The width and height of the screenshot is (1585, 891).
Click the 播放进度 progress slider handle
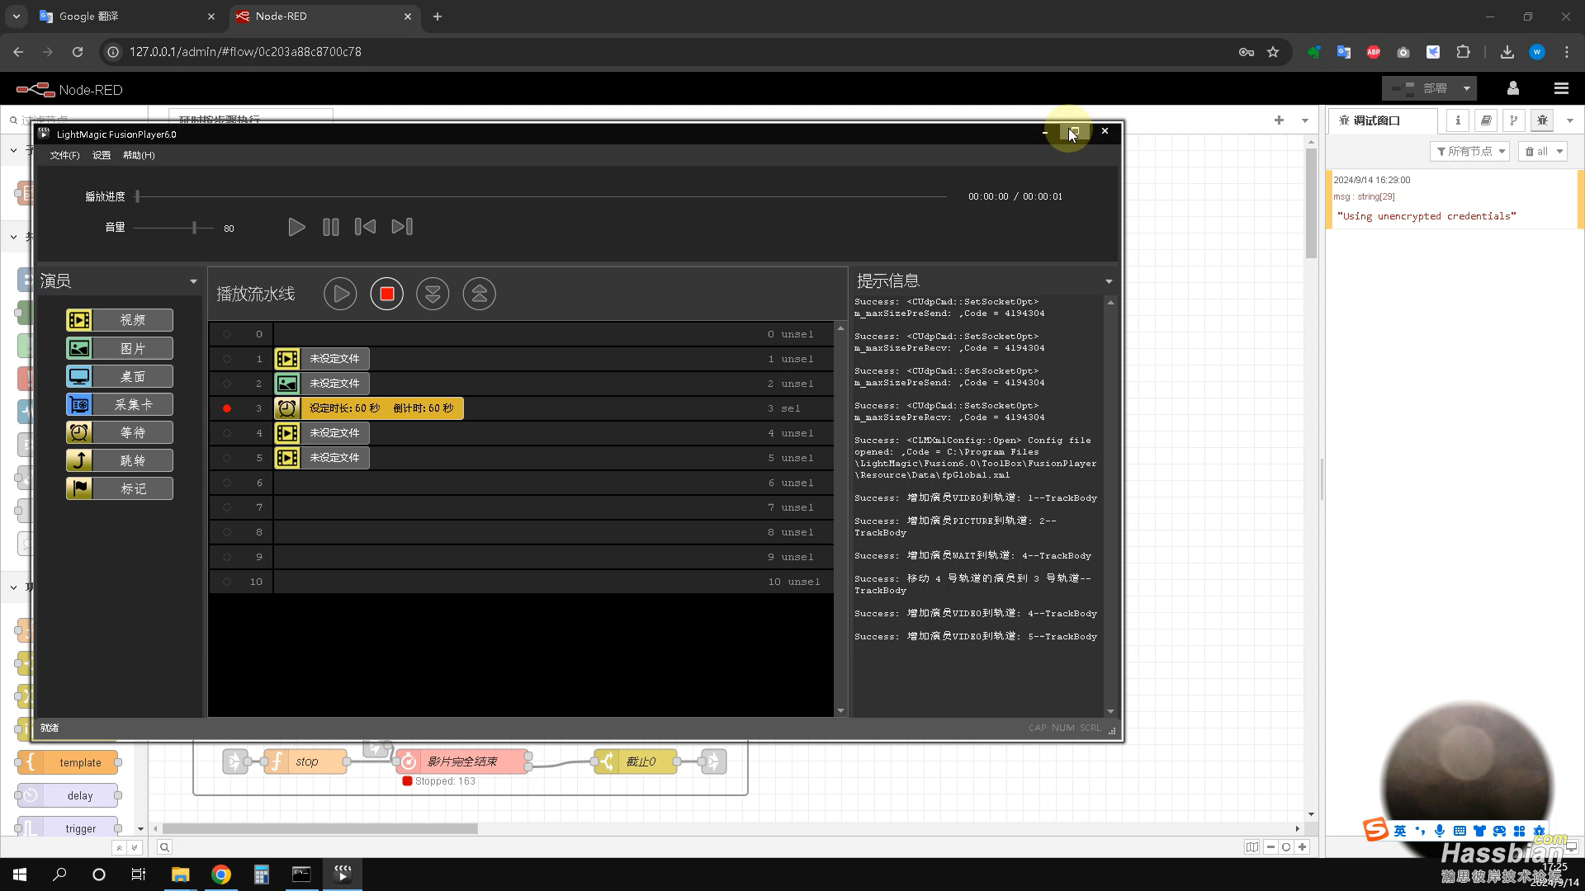click(x=138, y=196)
